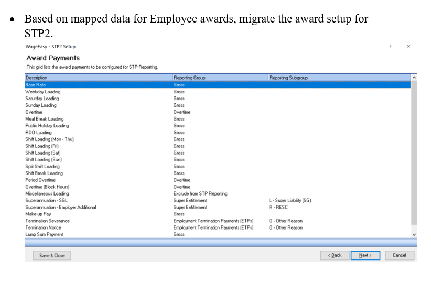The image size is (431, 282).
Task: Select the Meal Break Loading row
Action: click(x=218, y=119)
